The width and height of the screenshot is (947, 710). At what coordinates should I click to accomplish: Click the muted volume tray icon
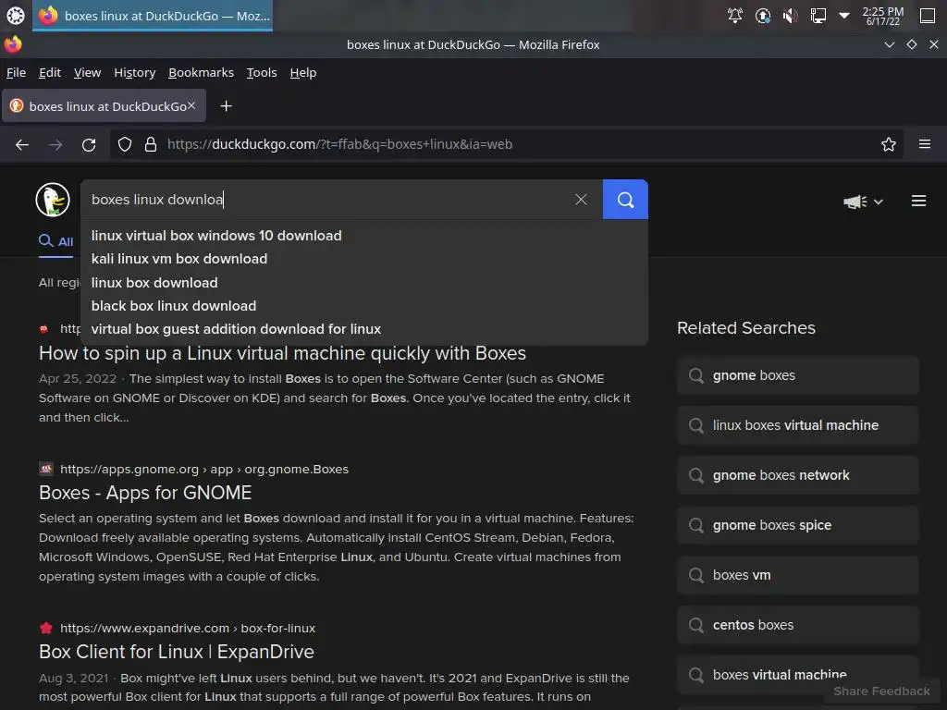click(790, 15)
